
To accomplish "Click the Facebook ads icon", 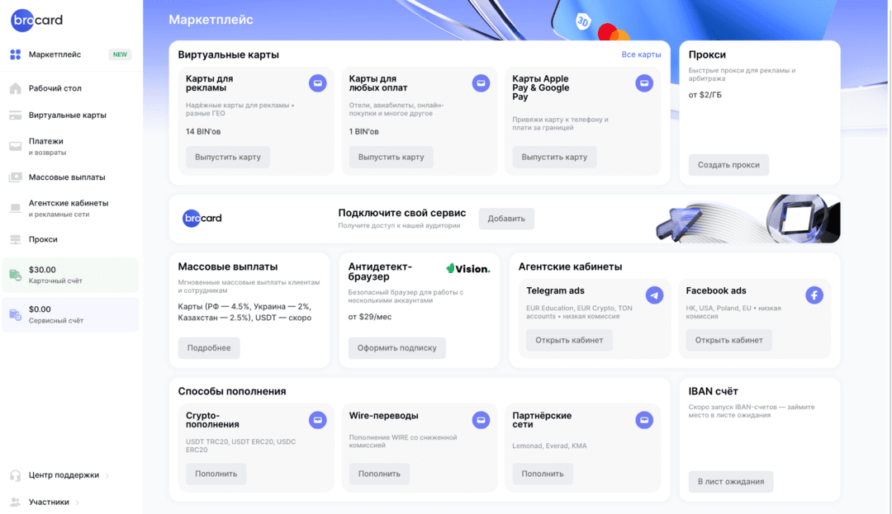I will [x=814, y=295].
